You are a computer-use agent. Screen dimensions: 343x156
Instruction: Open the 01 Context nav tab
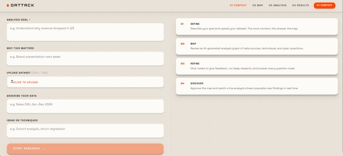coord(238,5)
